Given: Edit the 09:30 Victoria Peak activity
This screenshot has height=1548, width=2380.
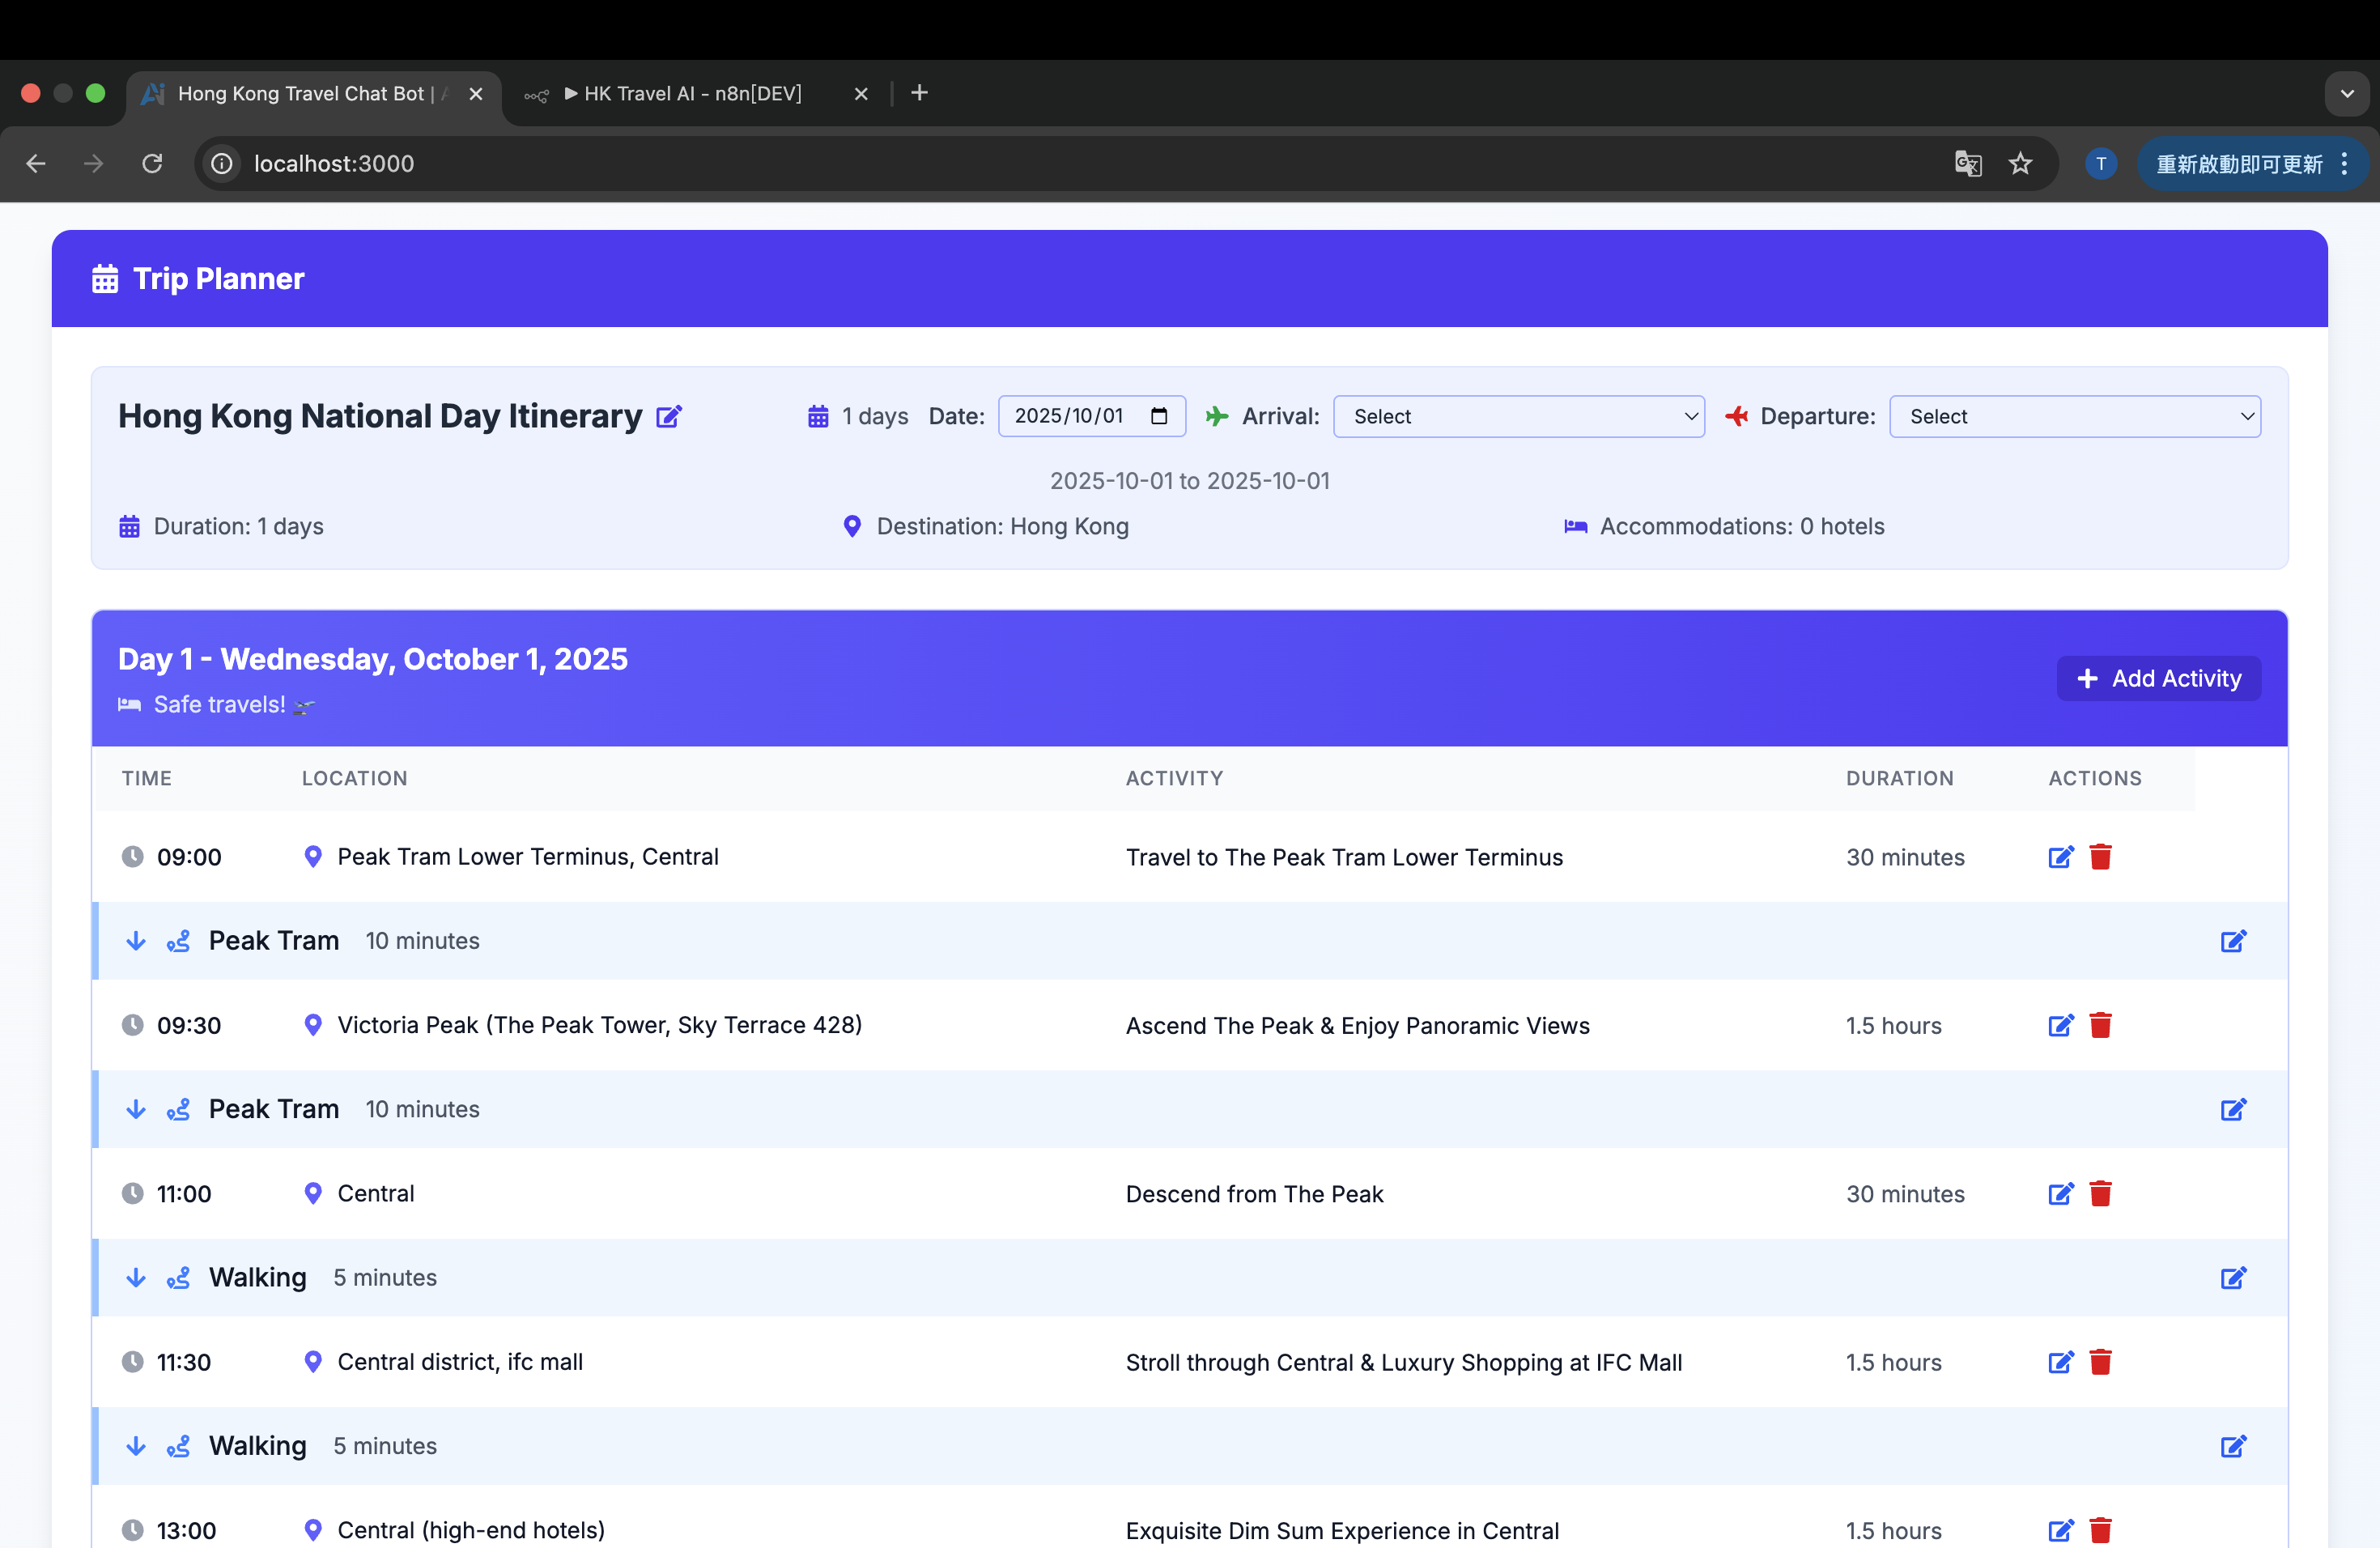Looking at the screenshot, I should (2060, 1025).
